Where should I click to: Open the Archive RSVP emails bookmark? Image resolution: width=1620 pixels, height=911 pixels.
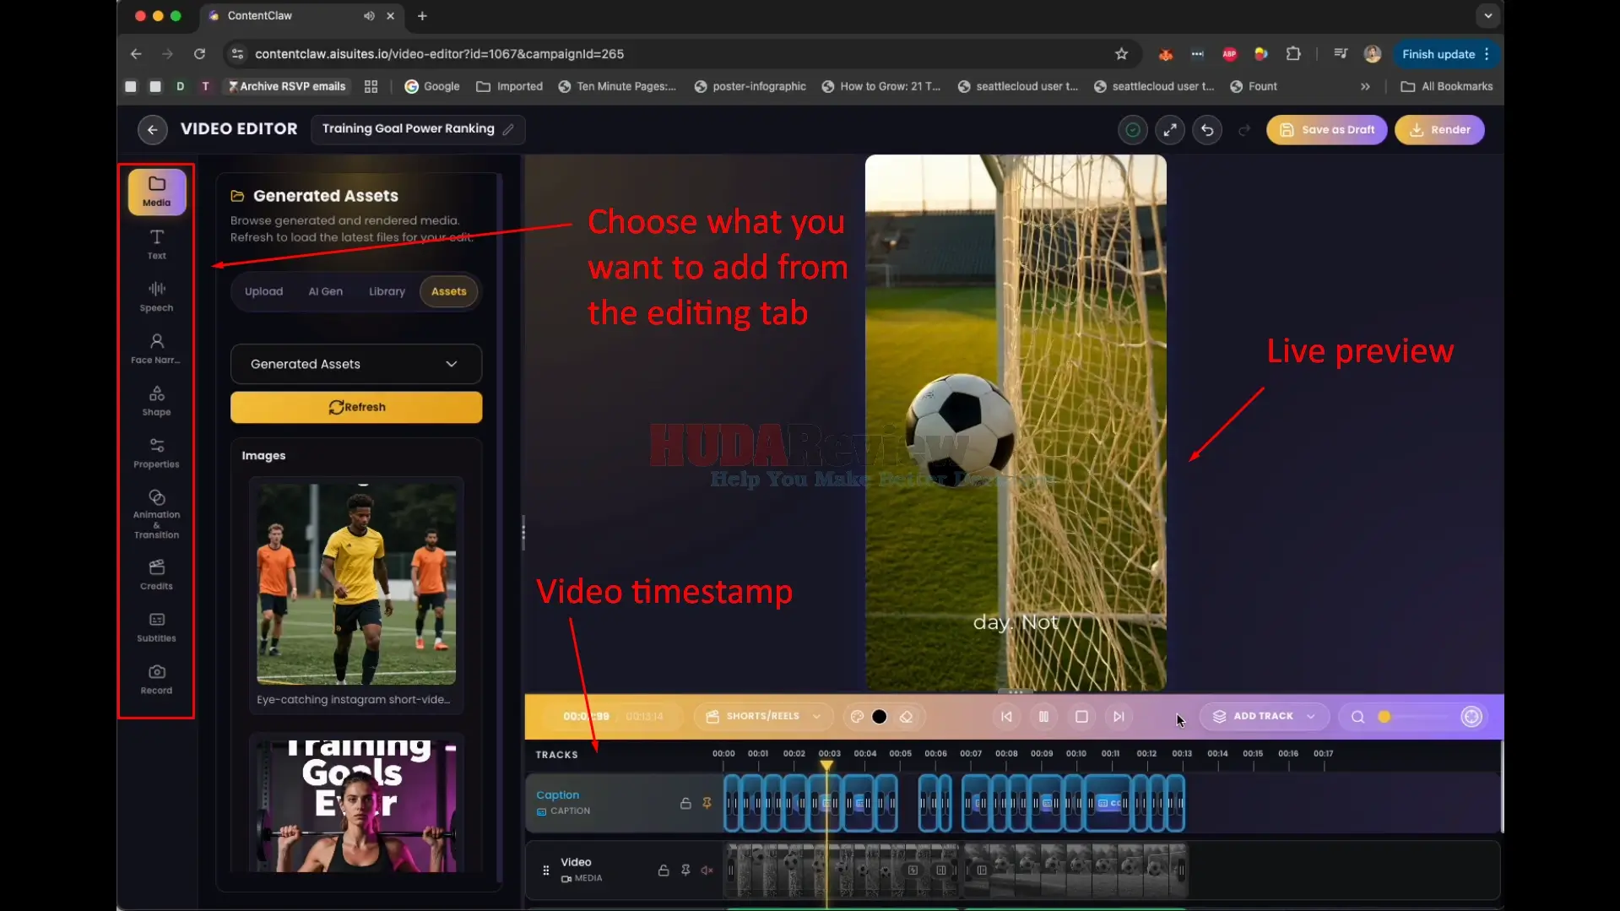tap(286, 86)
